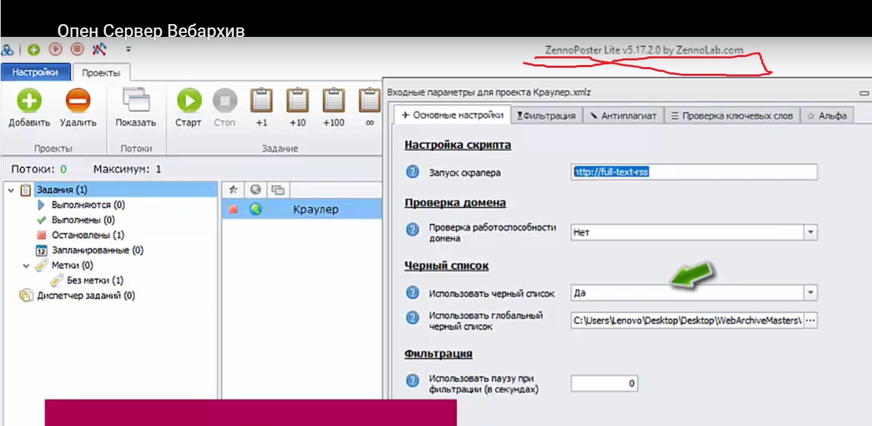Select Метки (0) in the tree

(x=72, y=266)
